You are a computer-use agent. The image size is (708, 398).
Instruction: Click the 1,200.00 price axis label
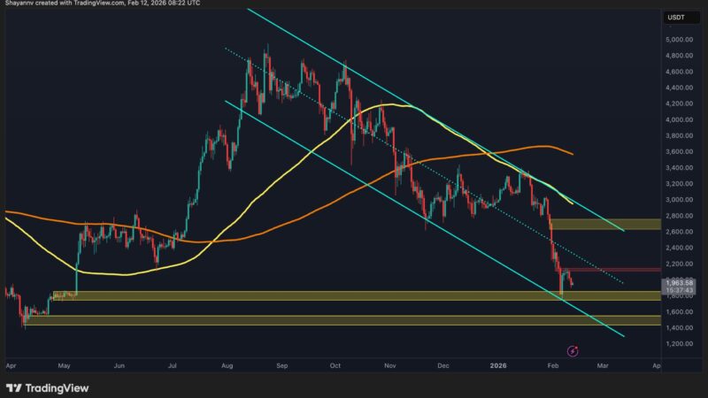tap(679, 344)
